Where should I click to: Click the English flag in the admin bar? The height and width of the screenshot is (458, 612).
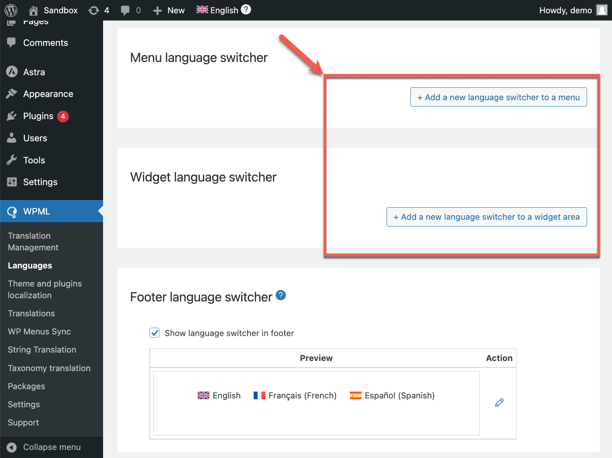pyautogui.click(x=202, y=10)
